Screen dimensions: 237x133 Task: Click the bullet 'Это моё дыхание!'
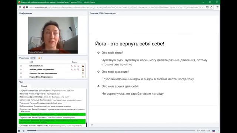click(x=115, y=72)
